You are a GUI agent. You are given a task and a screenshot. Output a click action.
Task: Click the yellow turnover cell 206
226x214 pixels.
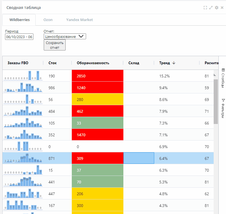tap(98, 194)
